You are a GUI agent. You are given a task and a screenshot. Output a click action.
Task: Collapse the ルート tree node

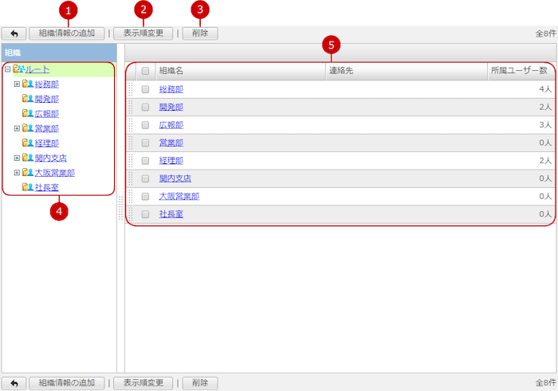(7, 69)
